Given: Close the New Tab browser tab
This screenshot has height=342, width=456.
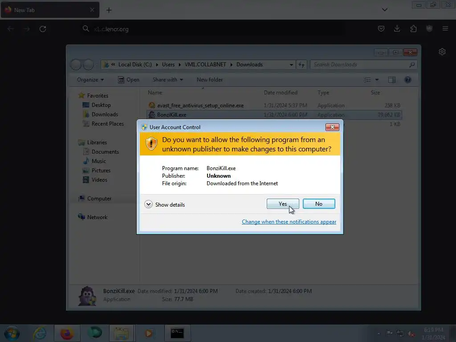Looking at the screenshot, I should [92, 10].
